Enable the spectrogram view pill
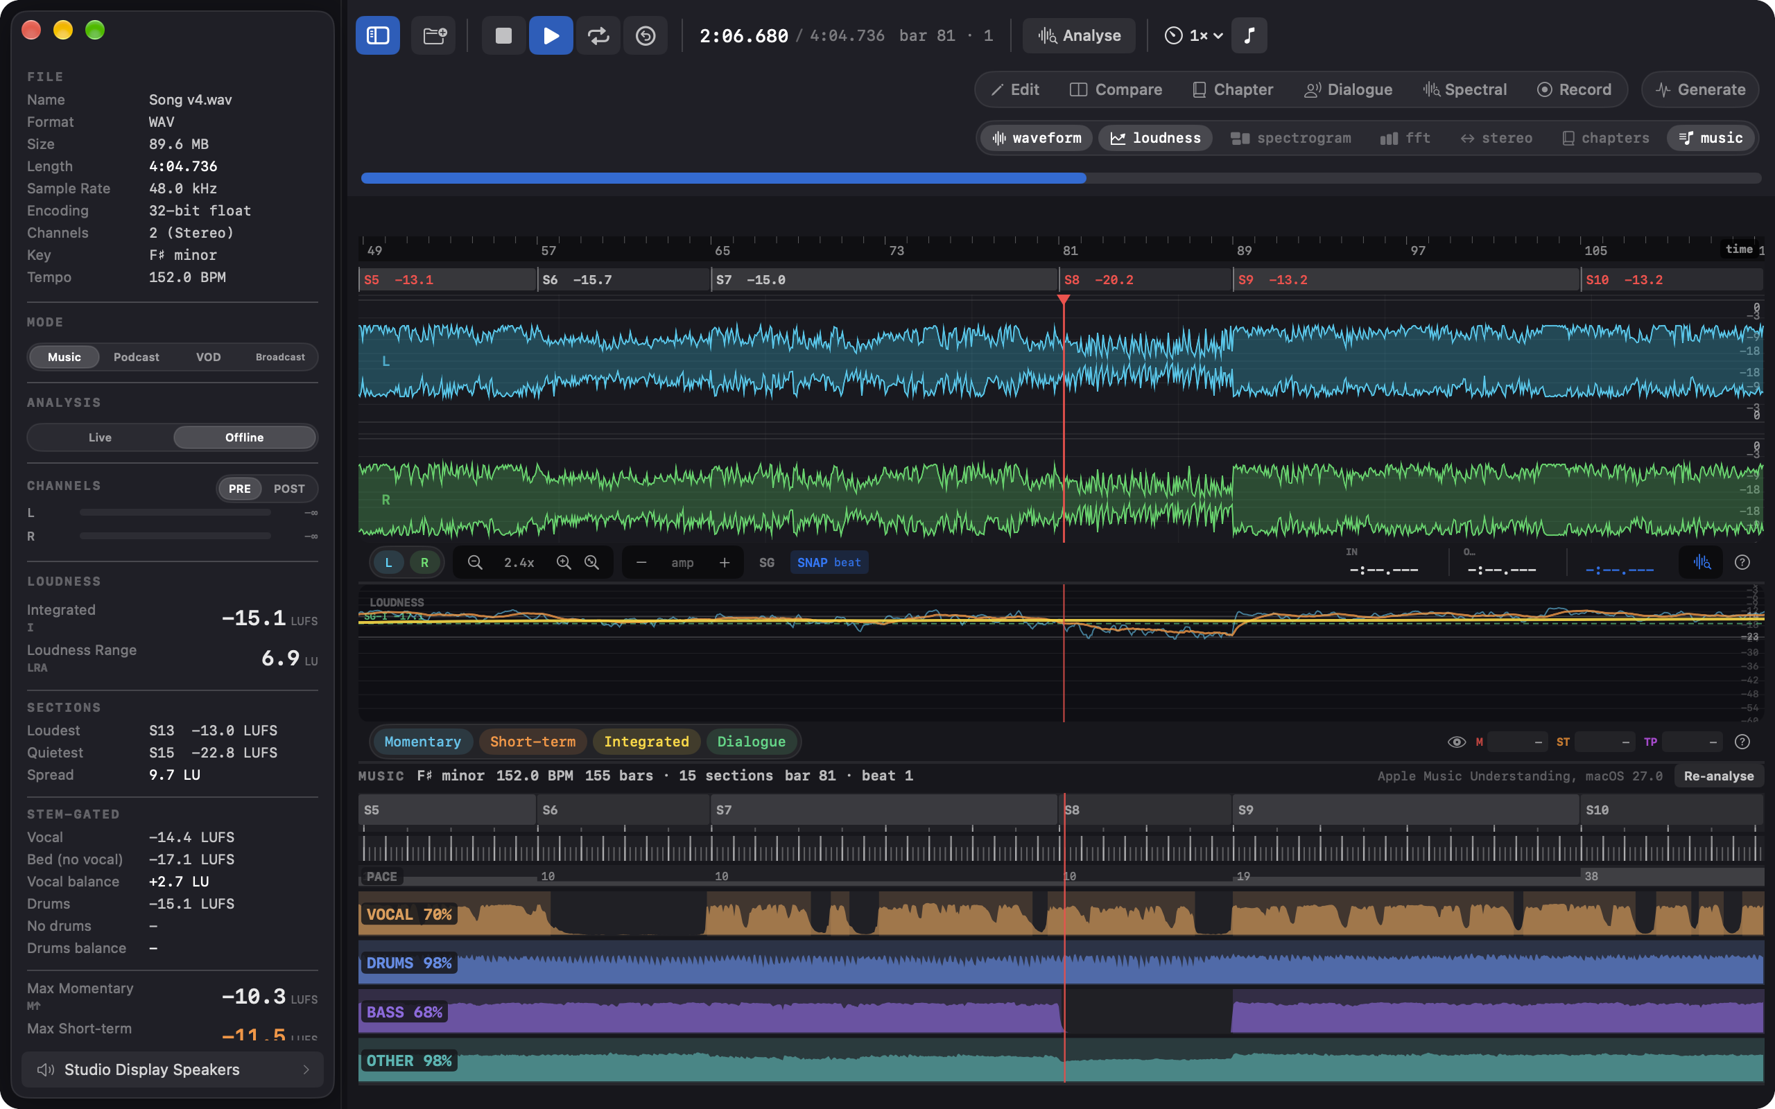Screen dimensions: 1775x1109 pyautogui.click(x=1291, y=138)
